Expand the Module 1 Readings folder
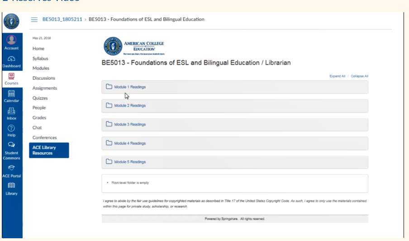This screenshot has width=409, height=241. pos(235,87)
